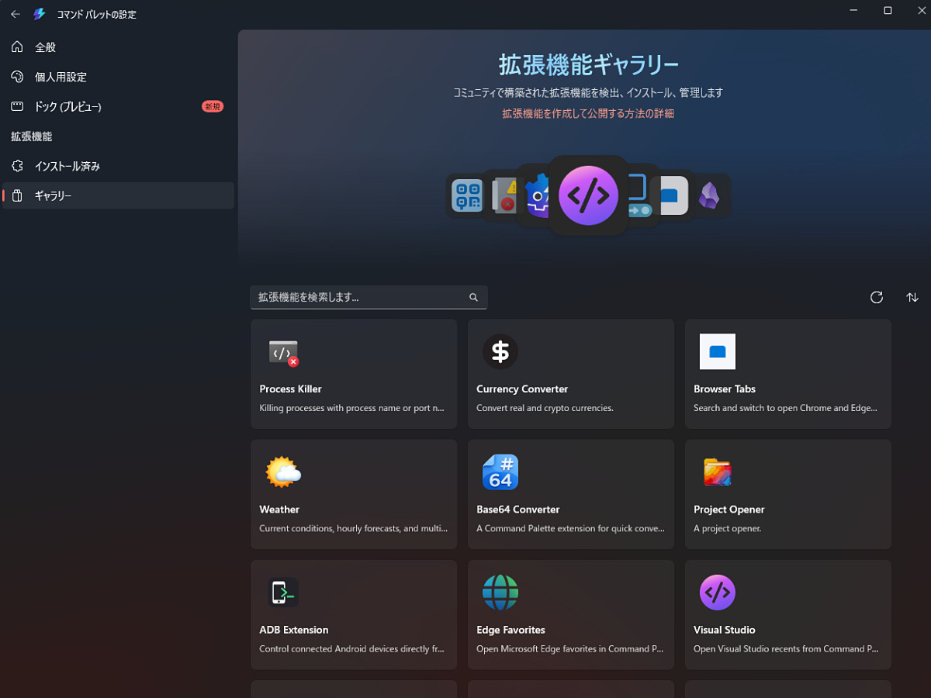Viewport: 931px width, 698px height.
Task: Click the 新規 badge beside ドック
Action: click(x=213, y=106)
